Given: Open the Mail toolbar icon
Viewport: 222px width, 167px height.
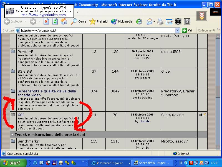Looking at the screenshot, I should click(x=150, y=21).
